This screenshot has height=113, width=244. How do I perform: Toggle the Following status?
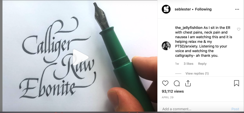click(x=203, y=9)
